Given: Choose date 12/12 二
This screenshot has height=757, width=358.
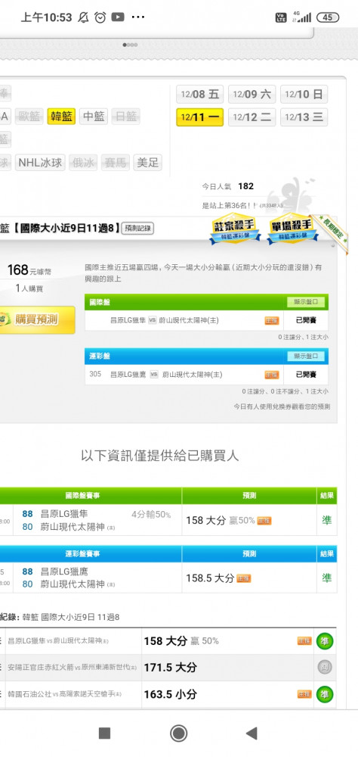Looking at the screenshot, I should pos(252,117).
